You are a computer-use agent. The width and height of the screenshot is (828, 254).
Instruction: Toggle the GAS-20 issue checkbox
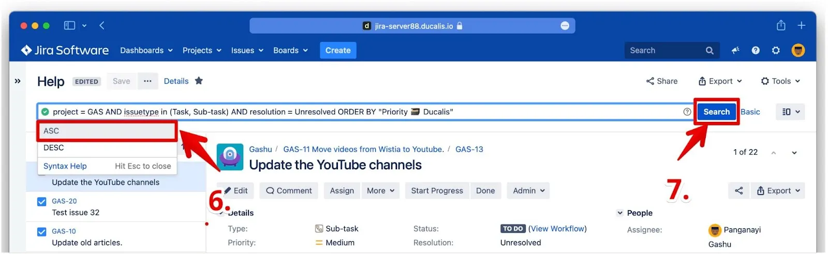pyautogui.click(x=42, y=202)
